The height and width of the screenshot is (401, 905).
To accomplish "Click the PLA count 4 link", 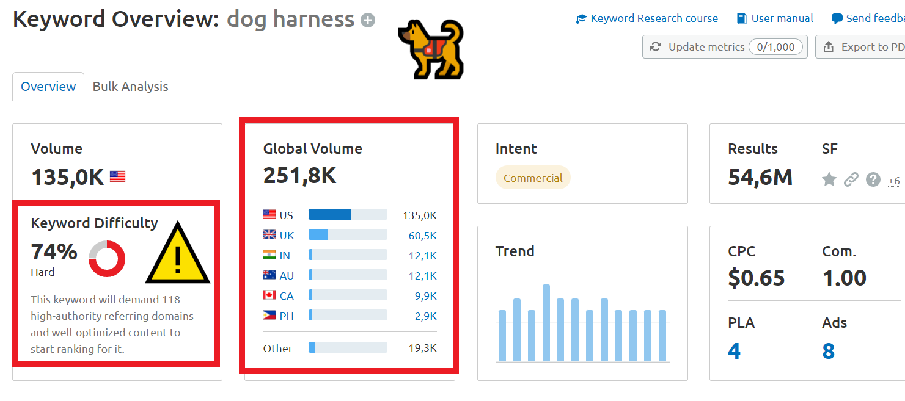I will coord(734,352).
